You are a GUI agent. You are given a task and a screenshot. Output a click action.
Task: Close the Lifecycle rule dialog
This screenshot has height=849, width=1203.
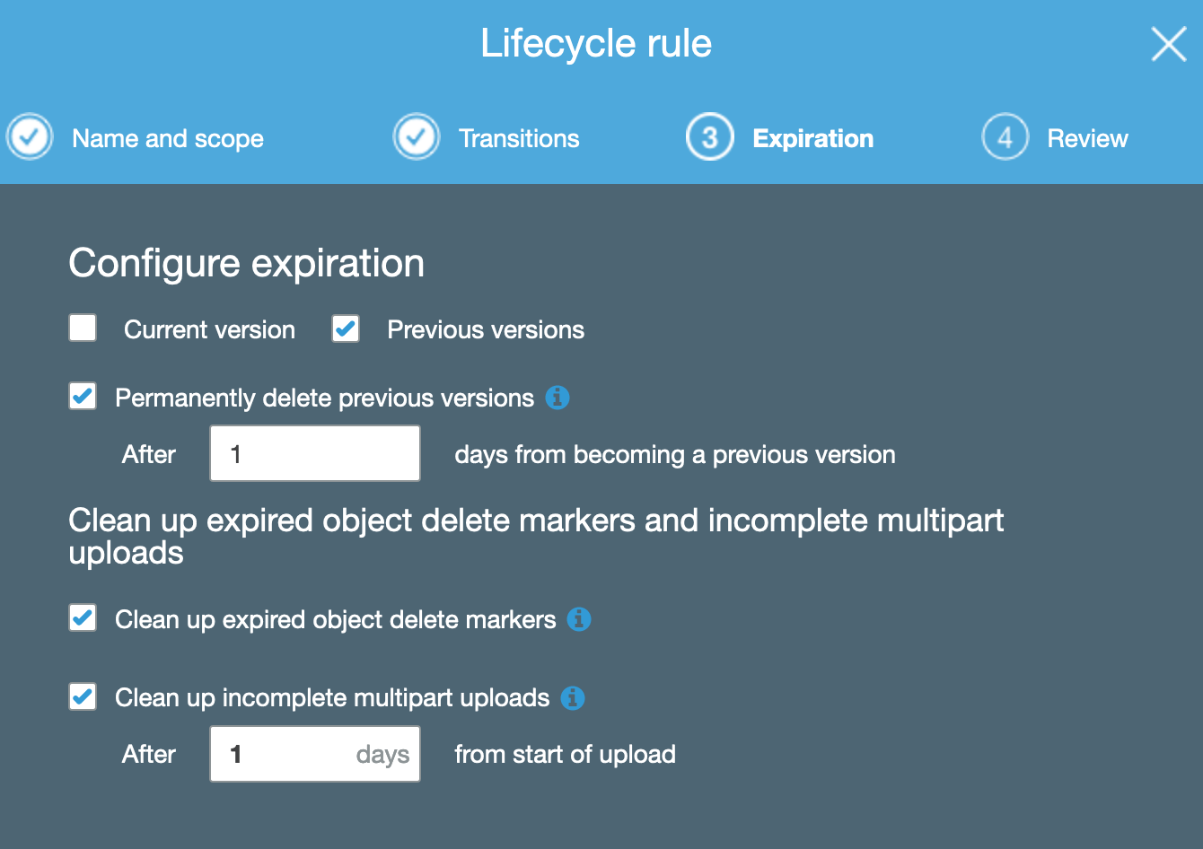tap(1168, 43)
